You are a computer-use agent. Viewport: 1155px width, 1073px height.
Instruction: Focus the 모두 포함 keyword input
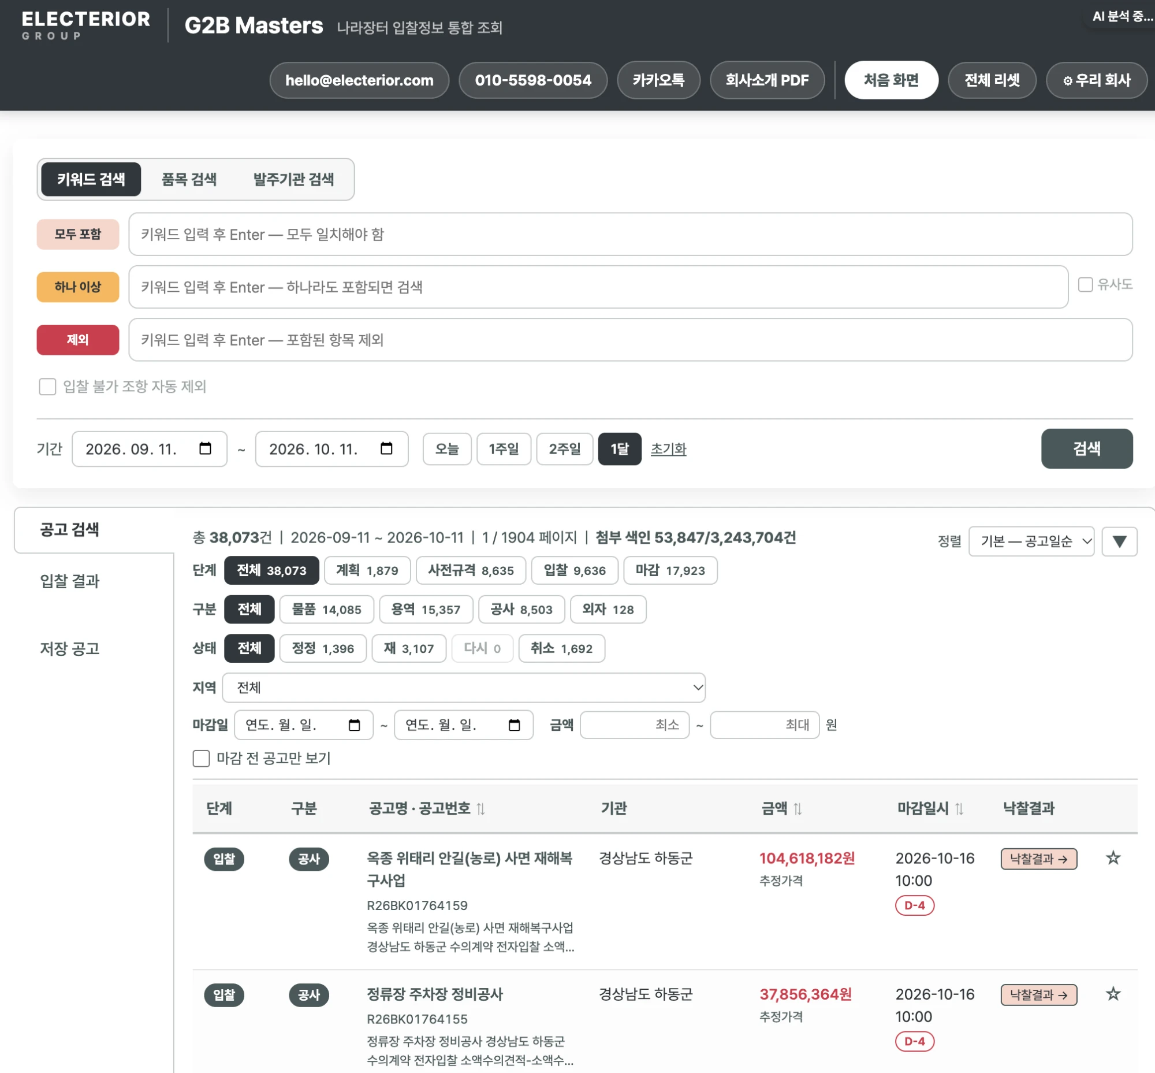(630, 234)
